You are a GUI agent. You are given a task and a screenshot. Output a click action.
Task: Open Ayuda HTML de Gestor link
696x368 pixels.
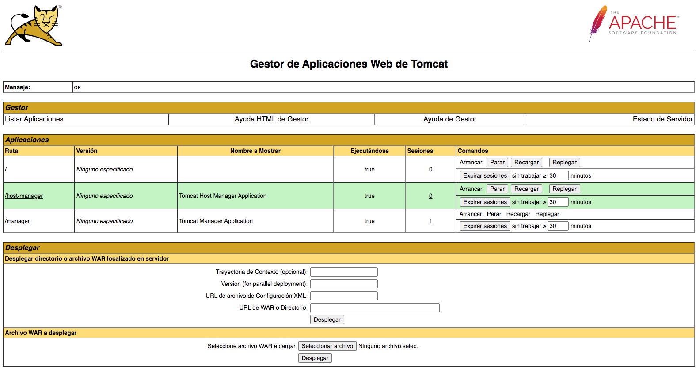[x=271, y=119]
